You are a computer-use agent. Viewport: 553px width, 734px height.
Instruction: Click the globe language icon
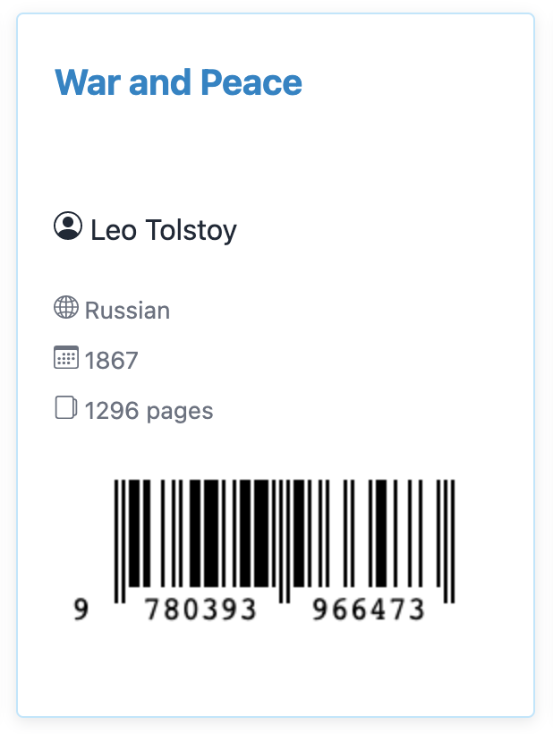66,308
